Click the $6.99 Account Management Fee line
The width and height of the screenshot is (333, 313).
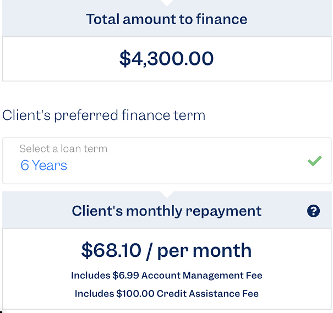click(x=167, y=276)
